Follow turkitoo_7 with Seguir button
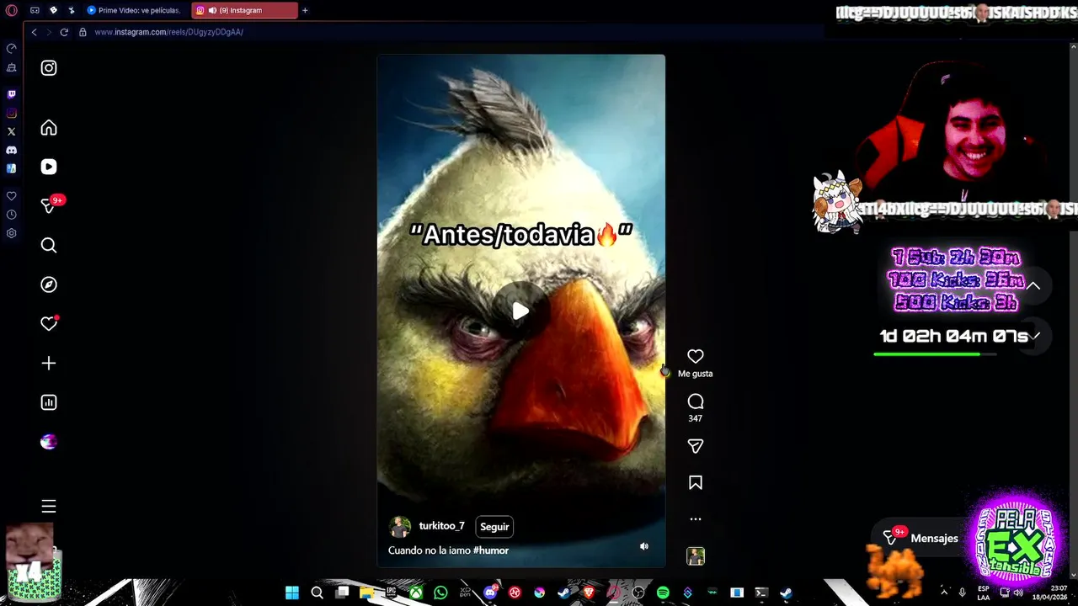Screen dimensions: 1078x606 (494, 527)
